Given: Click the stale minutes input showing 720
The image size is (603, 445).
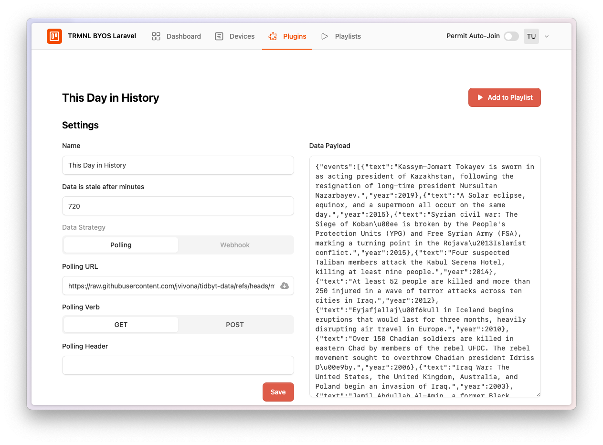Looking at the screenshot, I should point(178,206).
